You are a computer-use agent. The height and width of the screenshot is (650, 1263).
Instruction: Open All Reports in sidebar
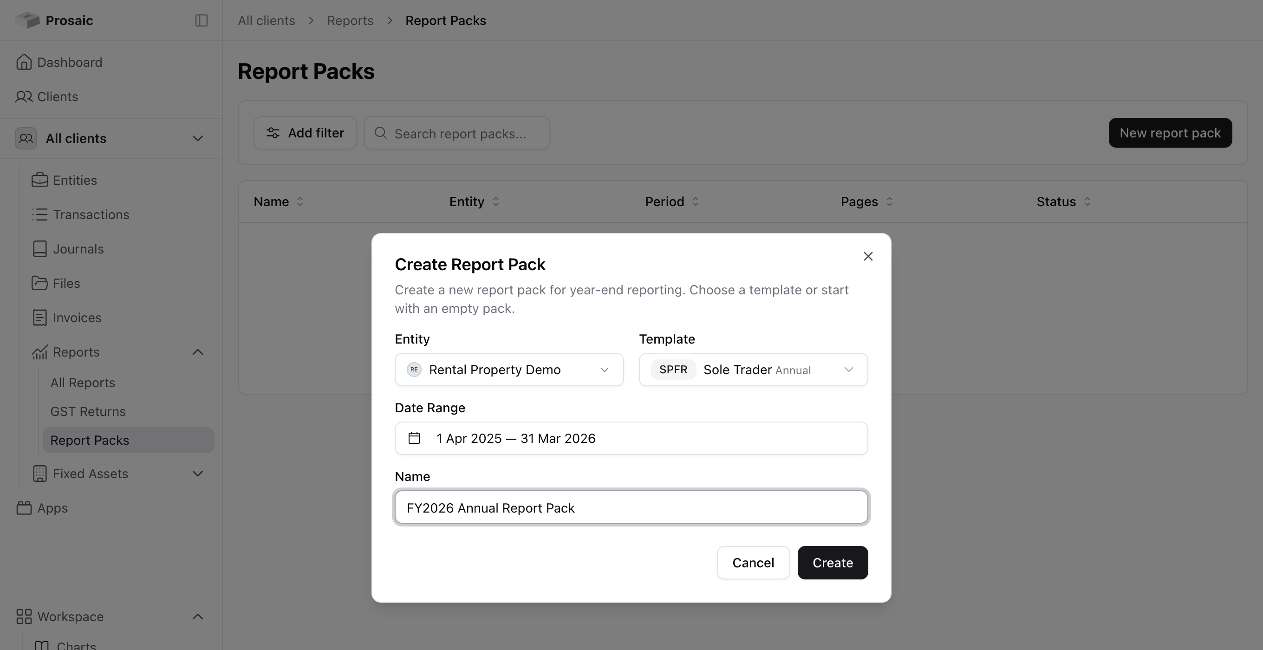pos(82,383)
